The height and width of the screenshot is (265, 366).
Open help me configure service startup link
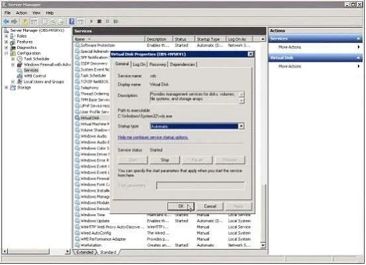click(153, 137)
